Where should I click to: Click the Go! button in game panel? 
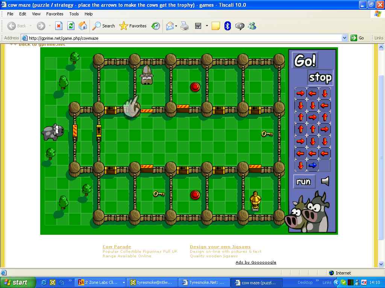tap(305, 60)
